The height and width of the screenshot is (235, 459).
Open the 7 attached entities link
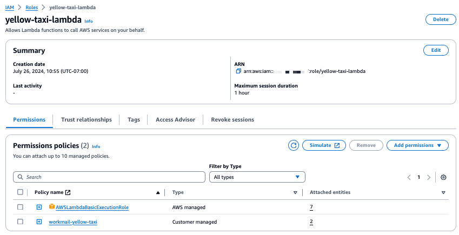[311, 207]
